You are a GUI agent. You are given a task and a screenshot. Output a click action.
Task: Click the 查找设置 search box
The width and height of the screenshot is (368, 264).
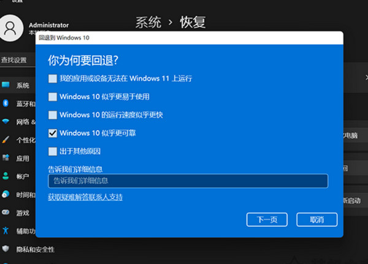tap(17, 60)
